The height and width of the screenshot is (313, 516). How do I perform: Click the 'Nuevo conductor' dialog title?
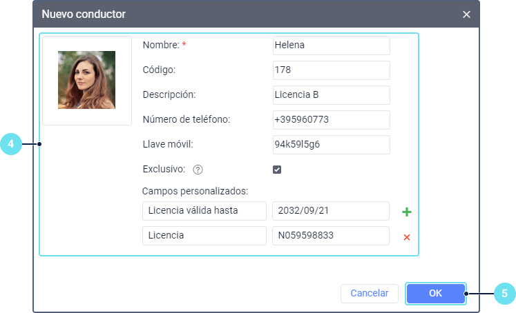tap(84, 14)
